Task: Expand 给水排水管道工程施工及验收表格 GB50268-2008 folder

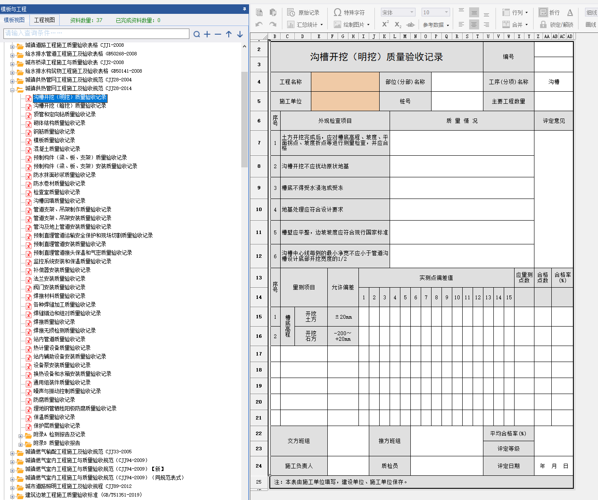Action: tap(13, 55)
